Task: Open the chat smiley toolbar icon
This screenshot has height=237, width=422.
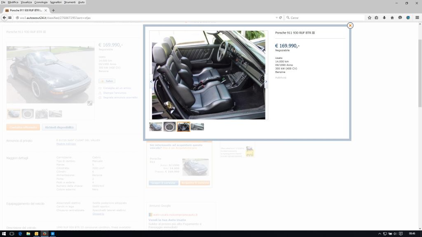Action: pos(400,18)
